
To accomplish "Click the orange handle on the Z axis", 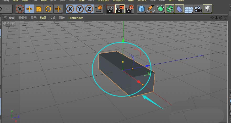I will coord(132,69).
